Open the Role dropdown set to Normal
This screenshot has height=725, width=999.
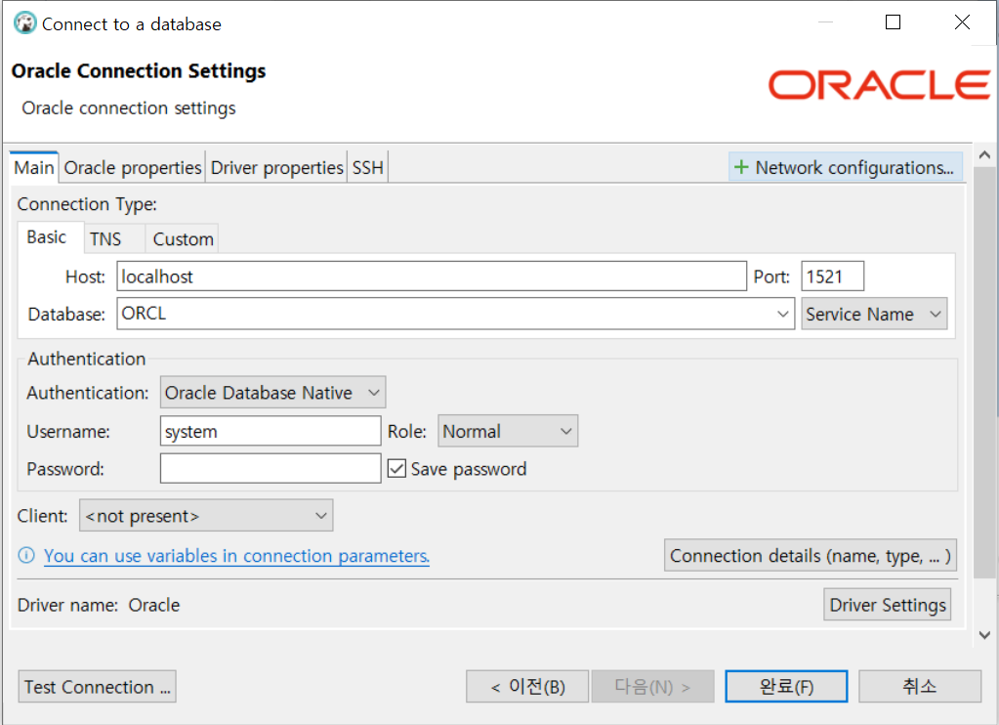[x=508, y=431]
